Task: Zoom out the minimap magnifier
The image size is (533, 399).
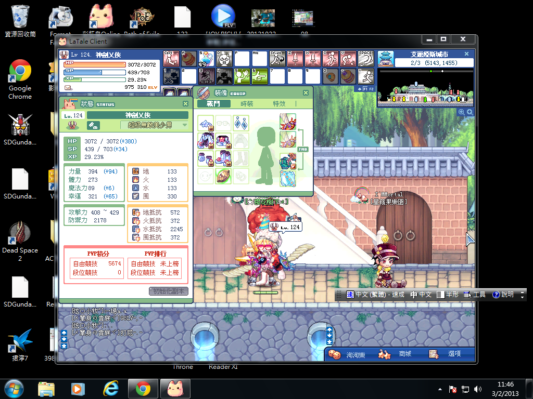Action: pos(462,112)
